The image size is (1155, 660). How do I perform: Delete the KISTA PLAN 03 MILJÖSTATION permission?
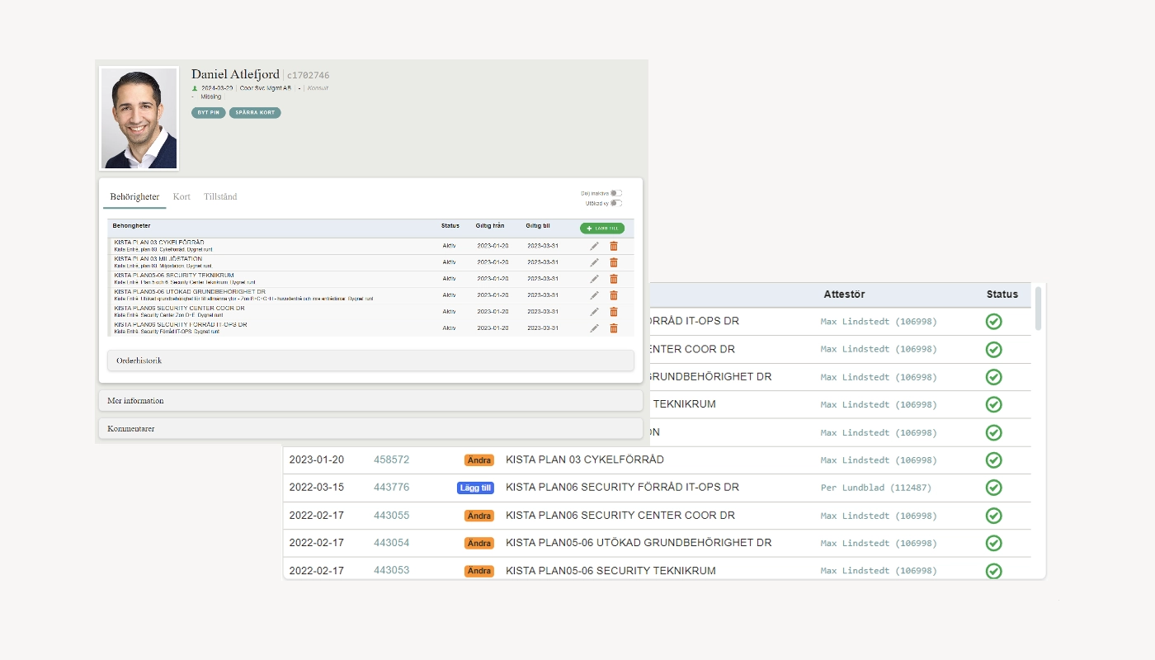(x=613, y=262)
